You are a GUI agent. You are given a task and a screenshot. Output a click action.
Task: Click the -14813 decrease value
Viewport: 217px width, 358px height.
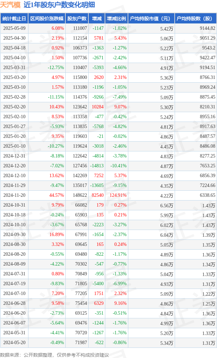(x=97, y=166)
